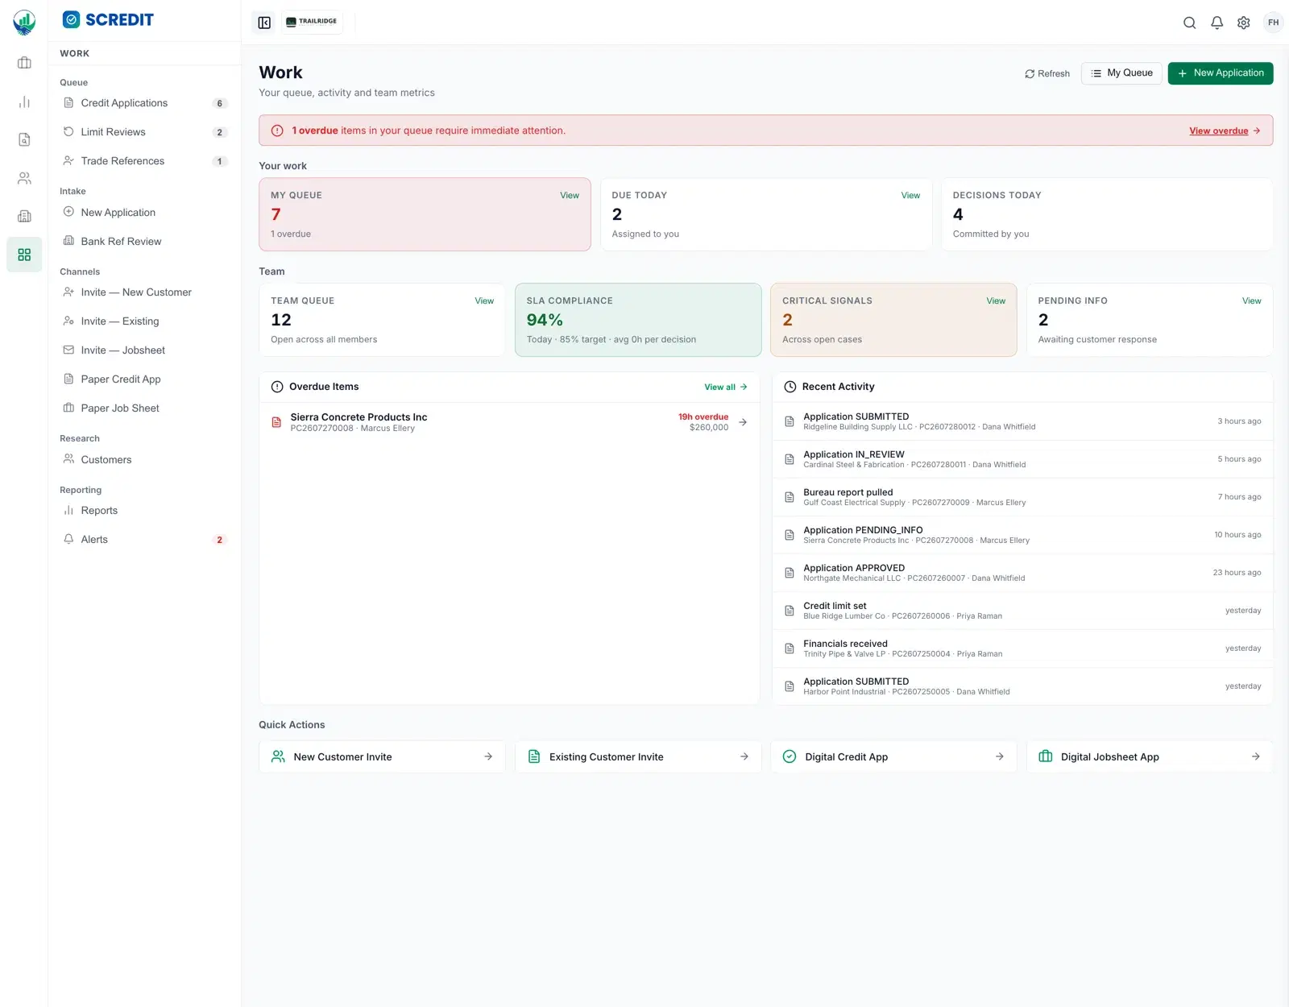Open the notifications bell
This screenshot has width=1289, height=1007.
tap(1216, 23)
